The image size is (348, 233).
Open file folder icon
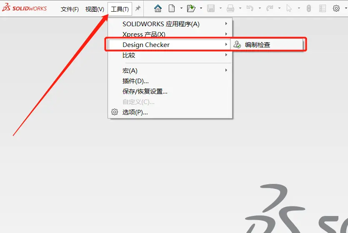[x=191, y=8]
